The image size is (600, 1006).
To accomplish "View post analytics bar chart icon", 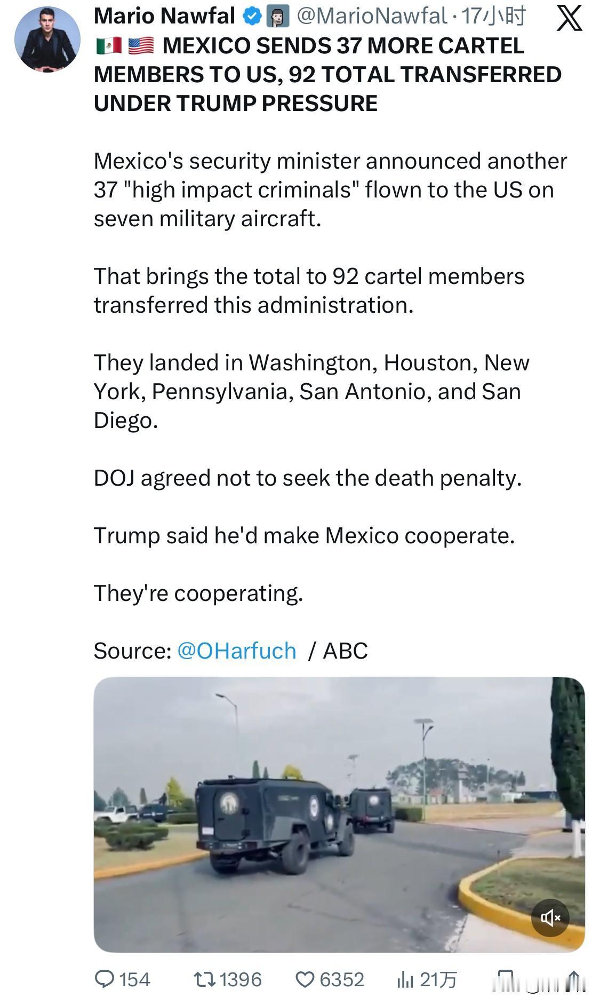I will click(x=405, y=979).
